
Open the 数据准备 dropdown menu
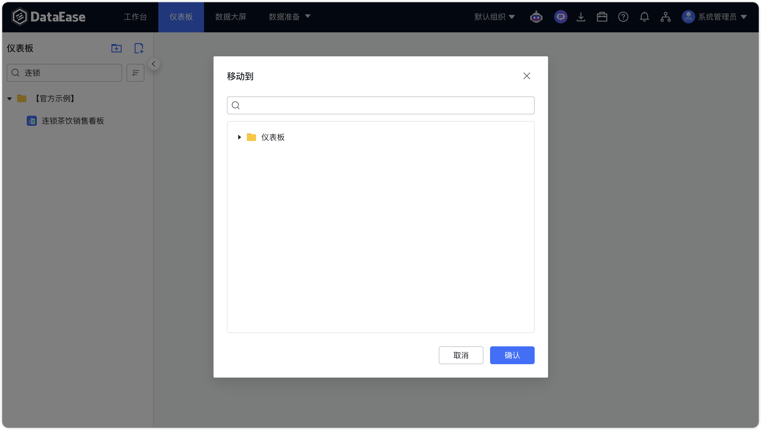click(289, 17)
